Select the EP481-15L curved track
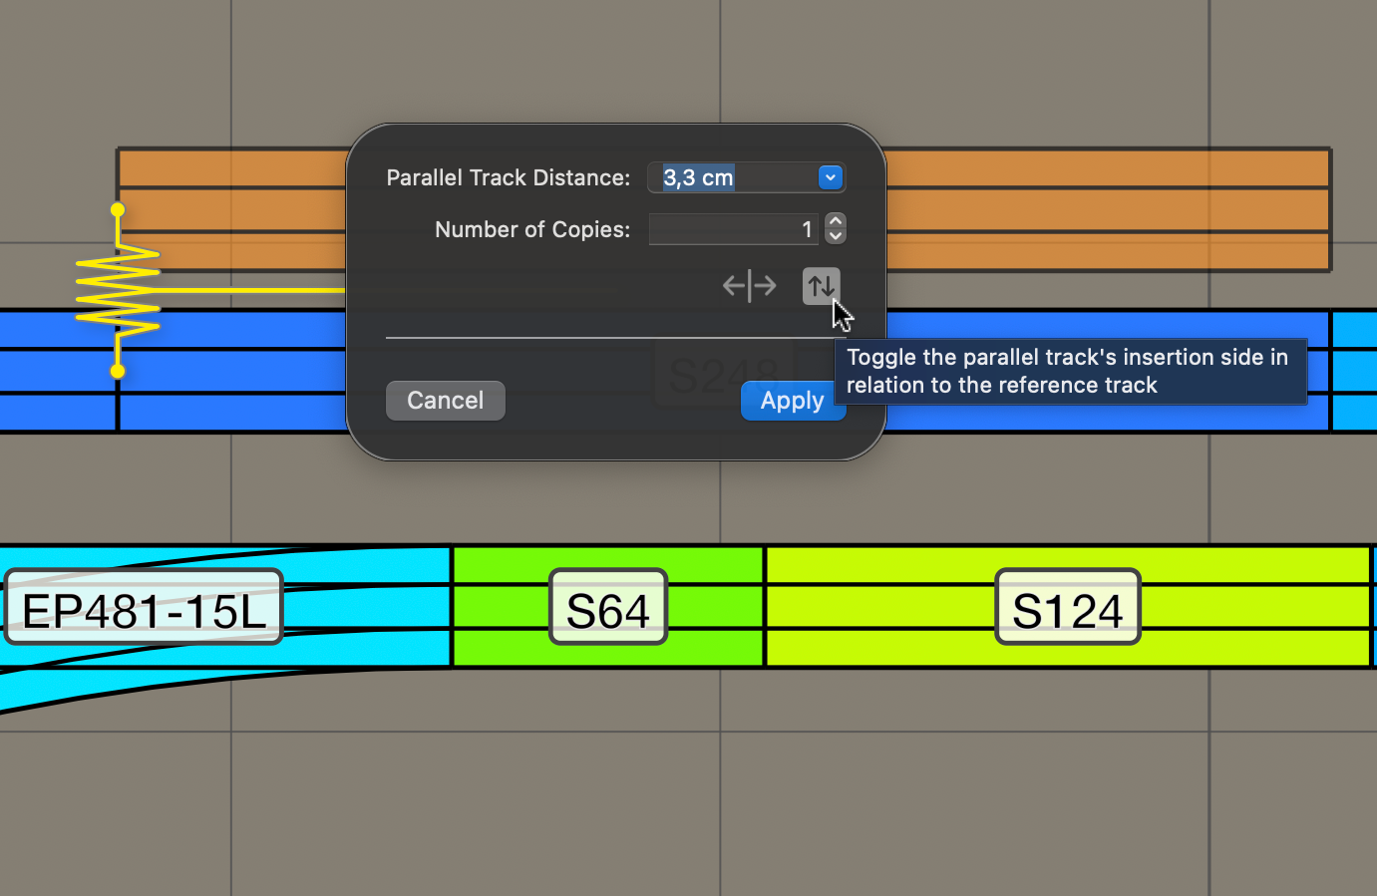The width and height of the screenshot is (1377, 896). (142, 606)
